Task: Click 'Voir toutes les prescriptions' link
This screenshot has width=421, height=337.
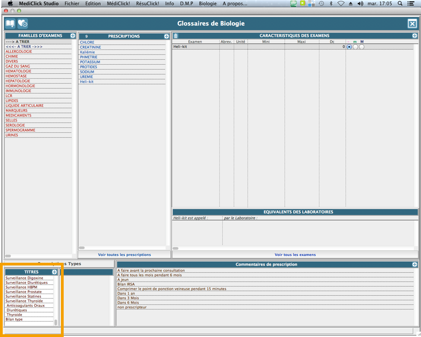Action: (x=124, y=254)
